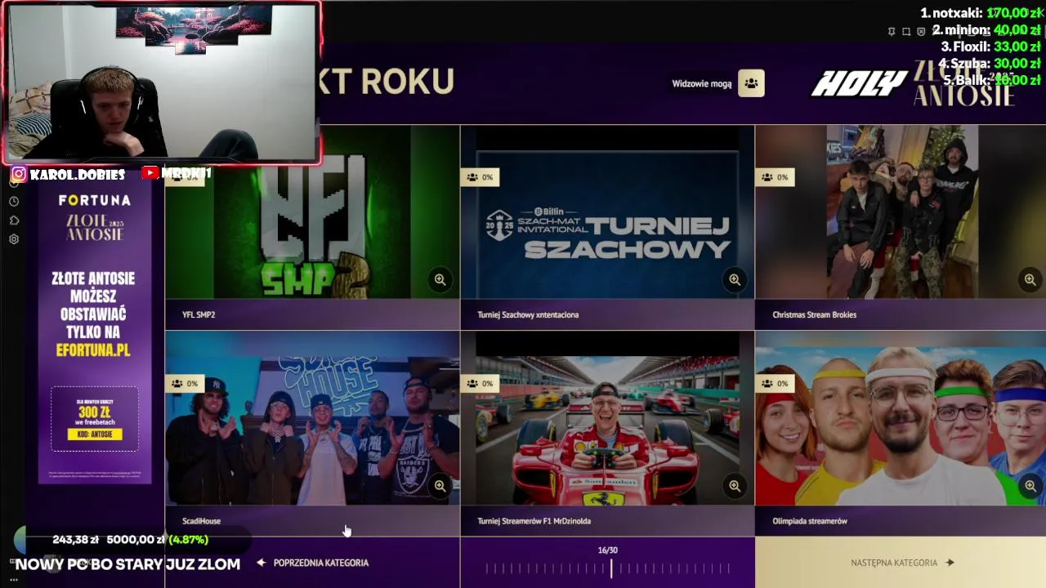Click the 0% vote badge on Turniej Szachowy
The width and height of the screenshot is (1046, 588).
[x=480, y=177]
